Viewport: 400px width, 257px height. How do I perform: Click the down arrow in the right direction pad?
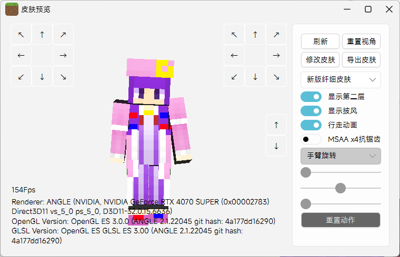click(x=255, y=77)
